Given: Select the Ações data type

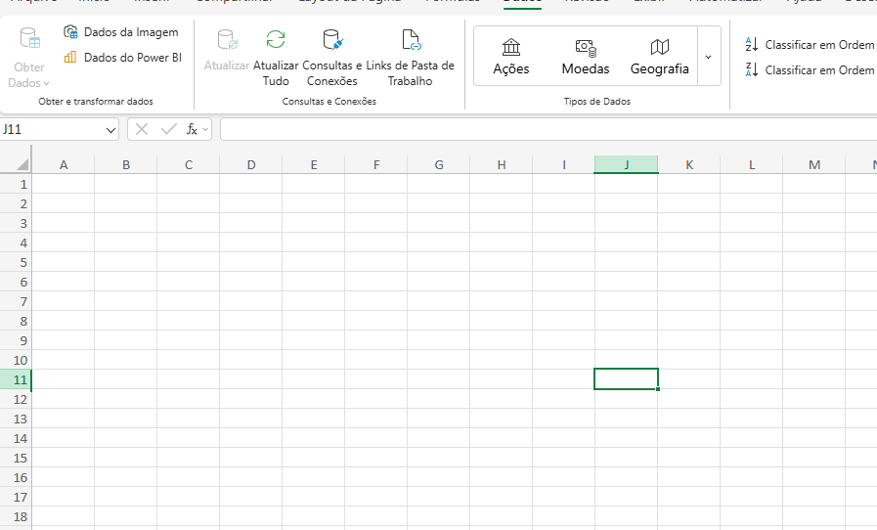Looking at the screenshot, I should (511, 57).
